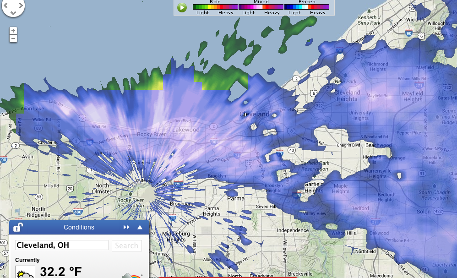457x278 pixels.
Task: Click the Rocky River city label
Action: click(x=151, y=134)
